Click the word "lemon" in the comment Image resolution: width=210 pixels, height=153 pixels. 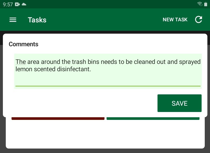23,69
